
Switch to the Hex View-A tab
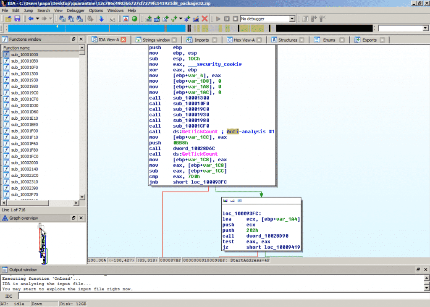pos(244,40)
